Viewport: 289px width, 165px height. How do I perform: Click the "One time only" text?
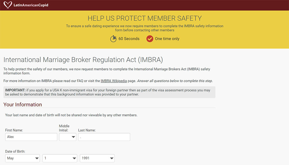tap(167, 39)
